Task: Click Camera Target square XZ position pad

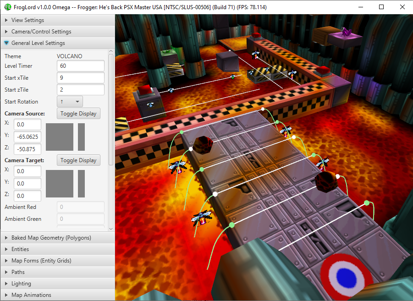Action: pos(60,184)
